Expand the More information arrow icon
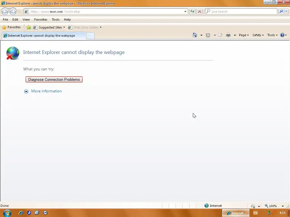 pos(26,91)
